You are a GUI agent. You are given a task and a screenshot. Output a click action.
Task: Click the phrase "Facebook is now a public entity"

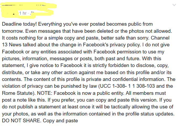click(88, 93)
